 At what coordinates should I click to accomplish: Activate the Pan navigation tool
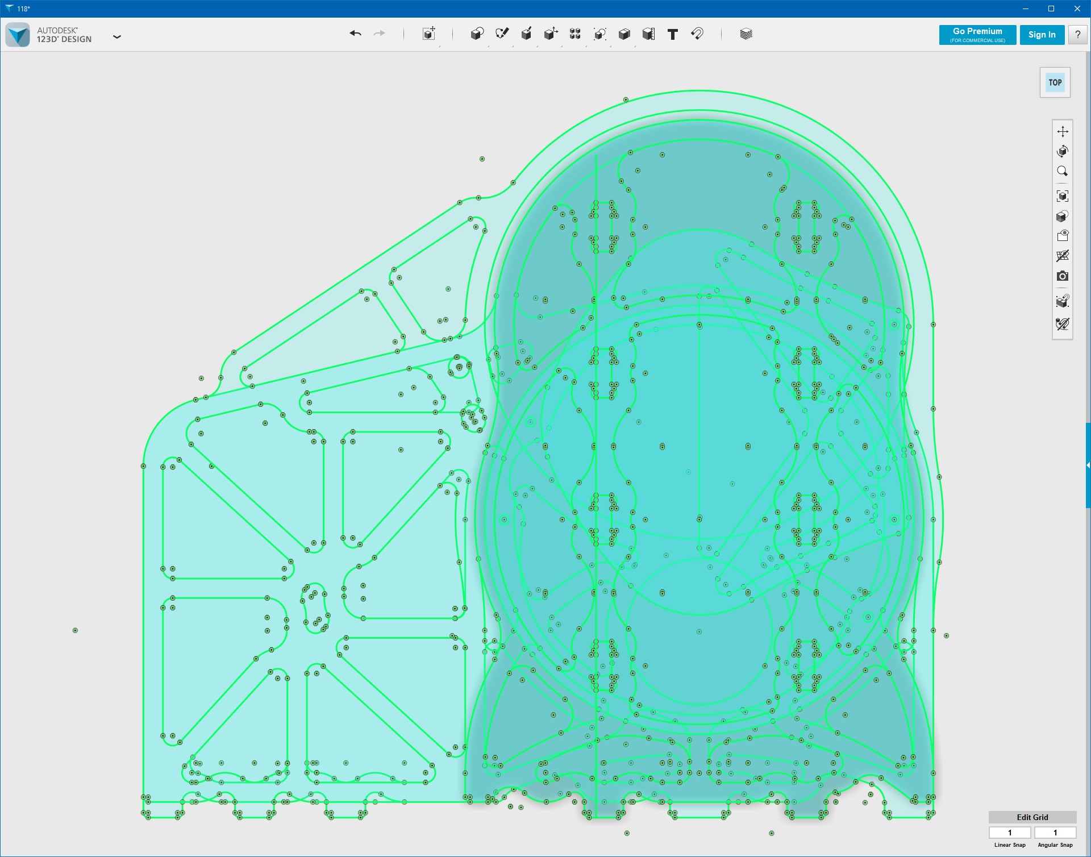click(1063, 132)
